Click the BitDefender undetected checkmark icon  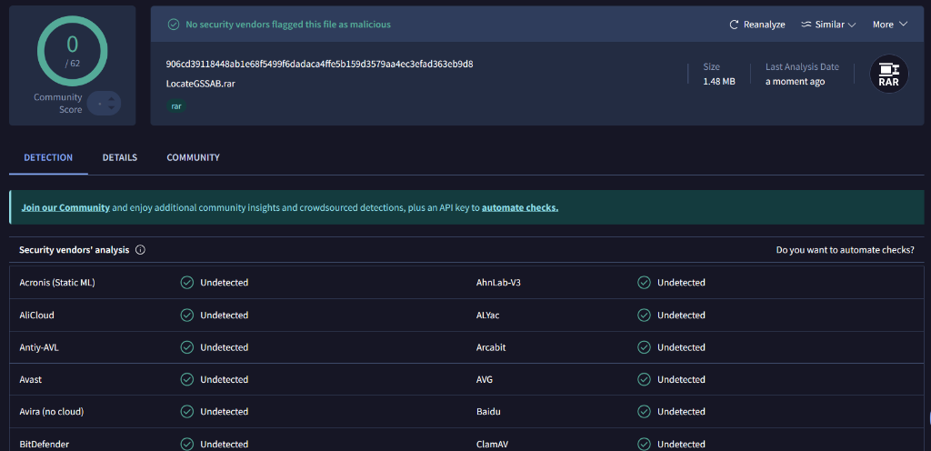click(x=187, y=444)
